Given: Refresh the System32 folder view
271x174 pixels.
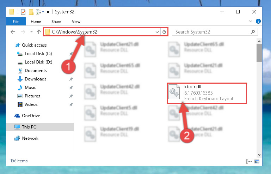Looking at the screenshot, I should 164,32.
